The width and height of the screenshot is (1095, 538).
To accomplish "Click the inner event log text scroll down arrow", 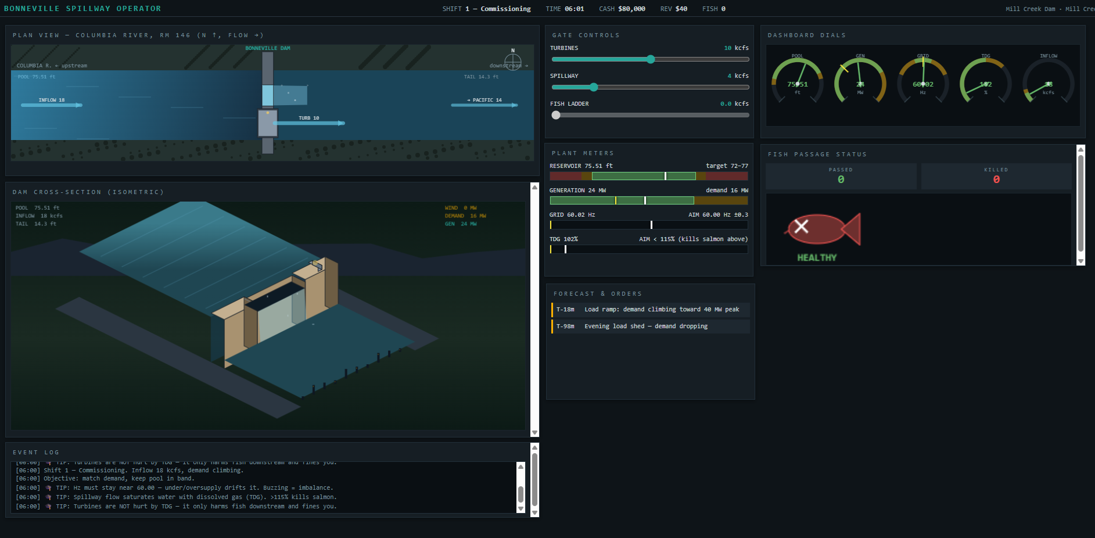I will point(520,509).
